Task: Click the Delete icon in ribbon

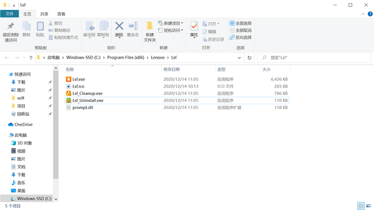Action: (119, 29)
